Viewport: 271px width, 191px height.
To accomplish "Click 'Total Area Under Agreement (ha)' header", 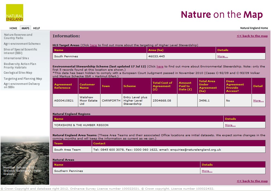I will tap(211, 86).
